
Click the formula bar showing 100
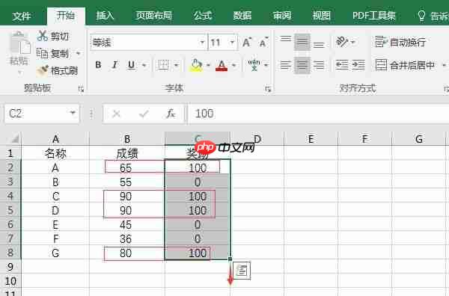coord(319,114)
